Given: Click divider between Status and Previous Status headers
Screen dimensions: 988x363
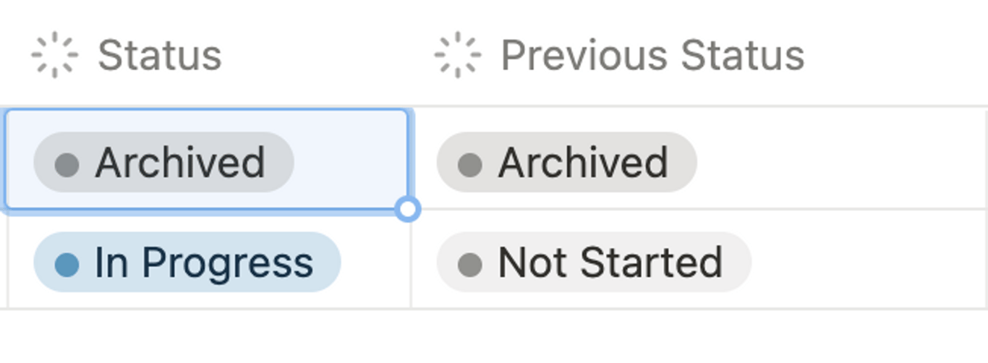Looking at the screenshot, I should pyautogui.click(x=411, y=55).
